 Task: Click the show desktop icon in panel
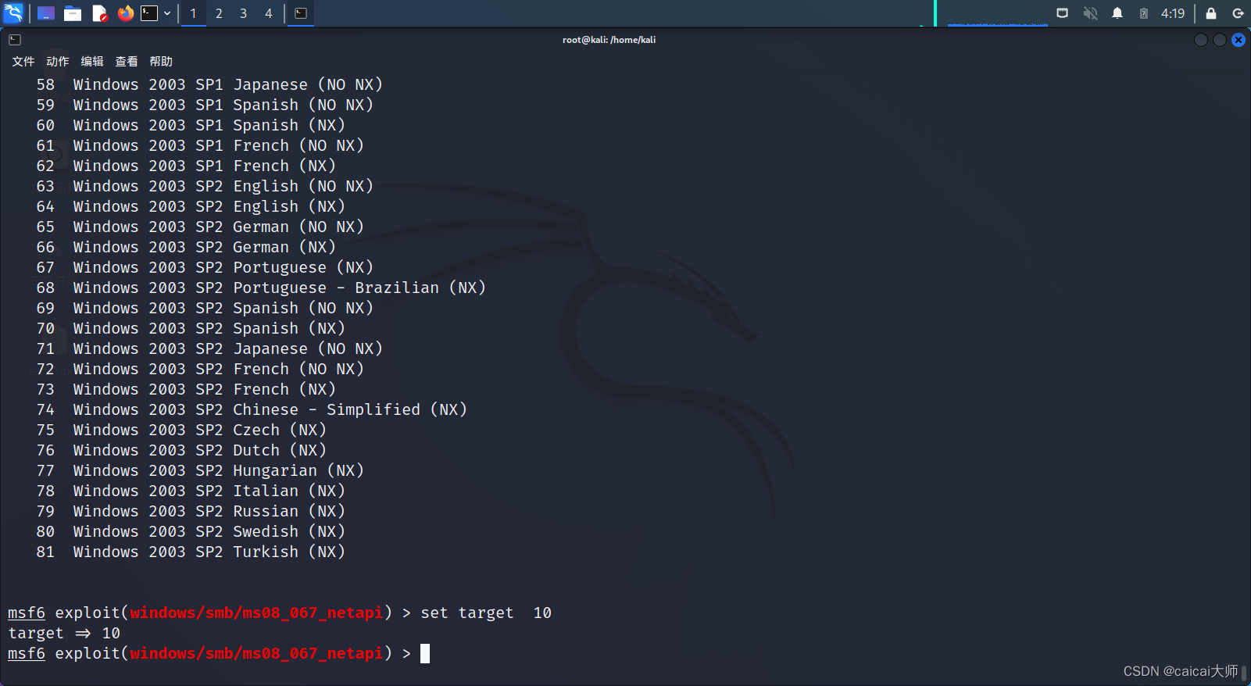click(46, 13)
